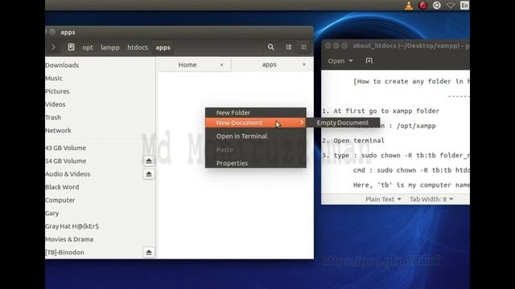The image size is (515, 289).
Task: Open Videos in sidebar
Action: pyautogui.click(x=56, y=104)
